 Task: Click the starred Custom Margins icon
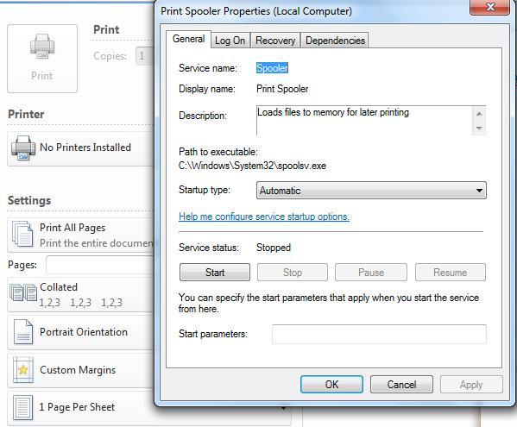pos(23,370)
